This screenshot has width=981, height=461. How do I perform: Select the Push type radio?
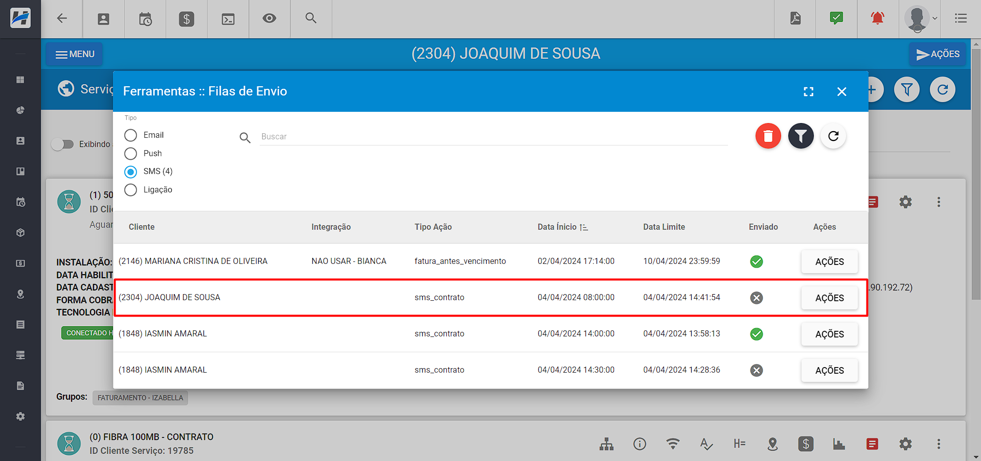tap(131, 154)
